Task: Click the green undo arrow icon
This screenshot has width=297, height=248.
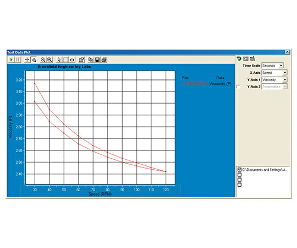Action: point(239,58)
